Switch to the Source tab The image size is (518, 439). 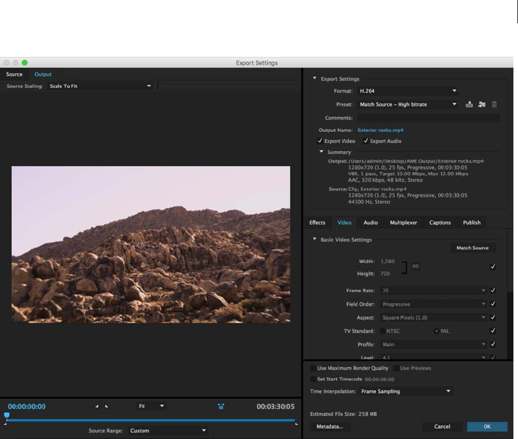click(x=15, y=74)
